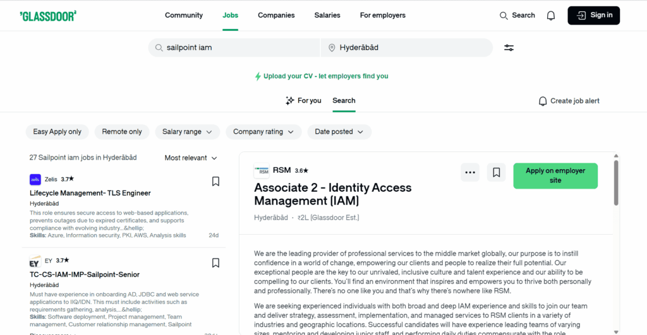The height and width of the screenshot is (335, 647).
Task: Open TC-CS-IAM-IMP-Sailpoint-Senior job listing
Action: point(85,274)
